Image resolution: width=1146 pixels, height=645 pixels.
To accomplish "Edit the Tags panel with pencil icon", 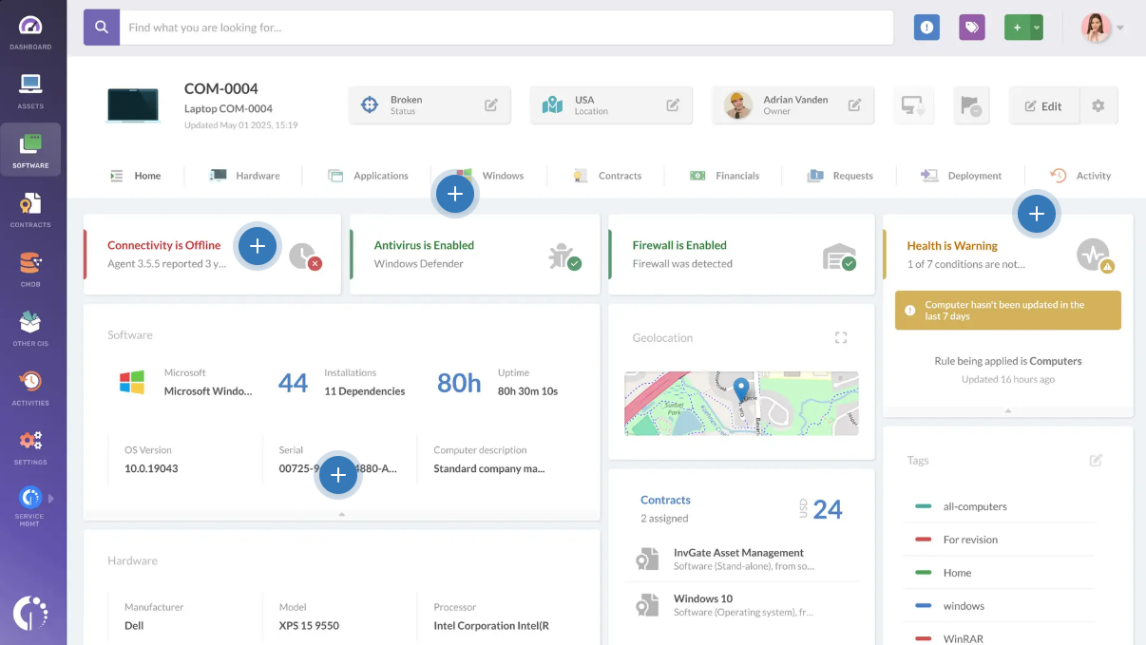I will click(1096, 460).
